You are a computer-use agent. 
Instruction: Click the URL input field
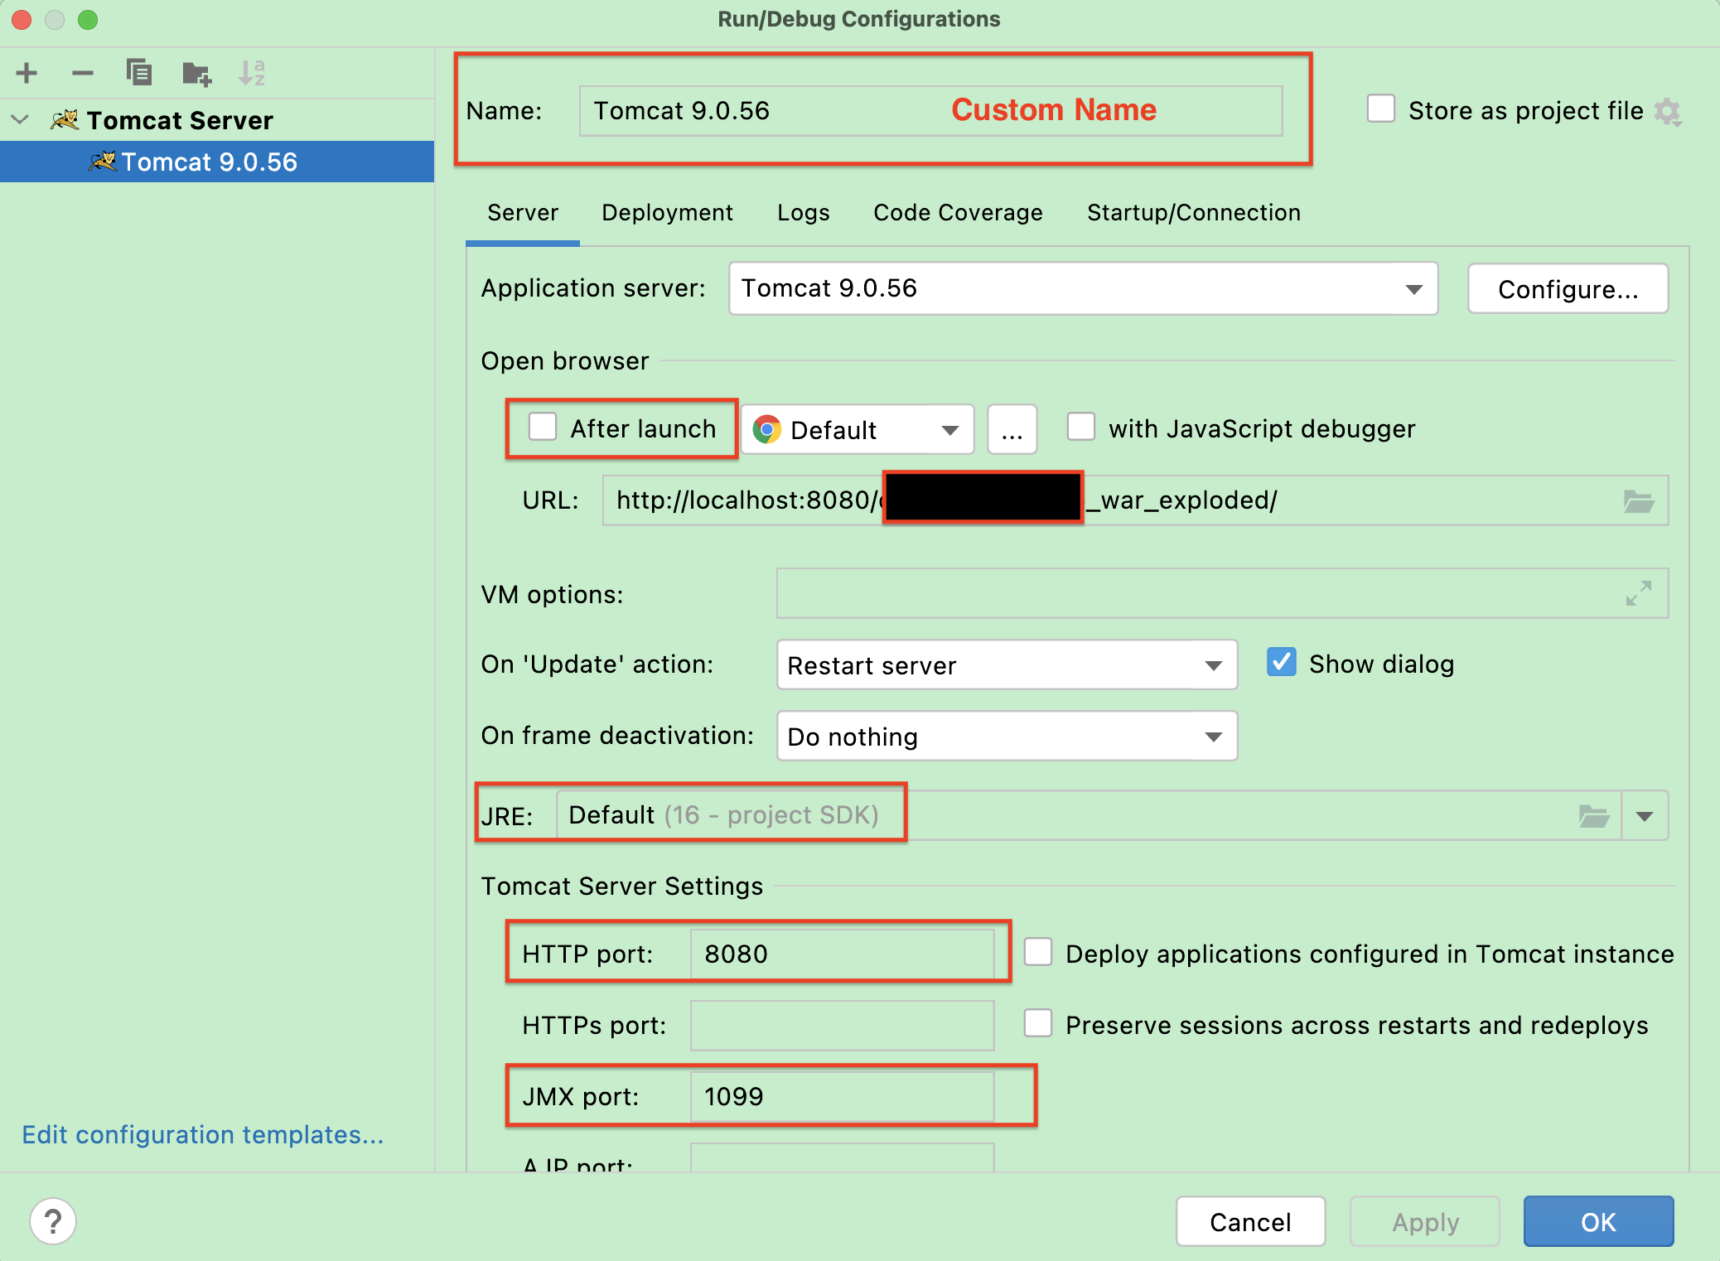[x=1135, y=500]
